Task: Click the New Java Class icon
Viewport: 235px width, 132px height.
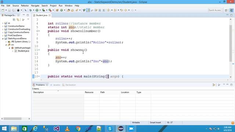Action: (61, 10)
